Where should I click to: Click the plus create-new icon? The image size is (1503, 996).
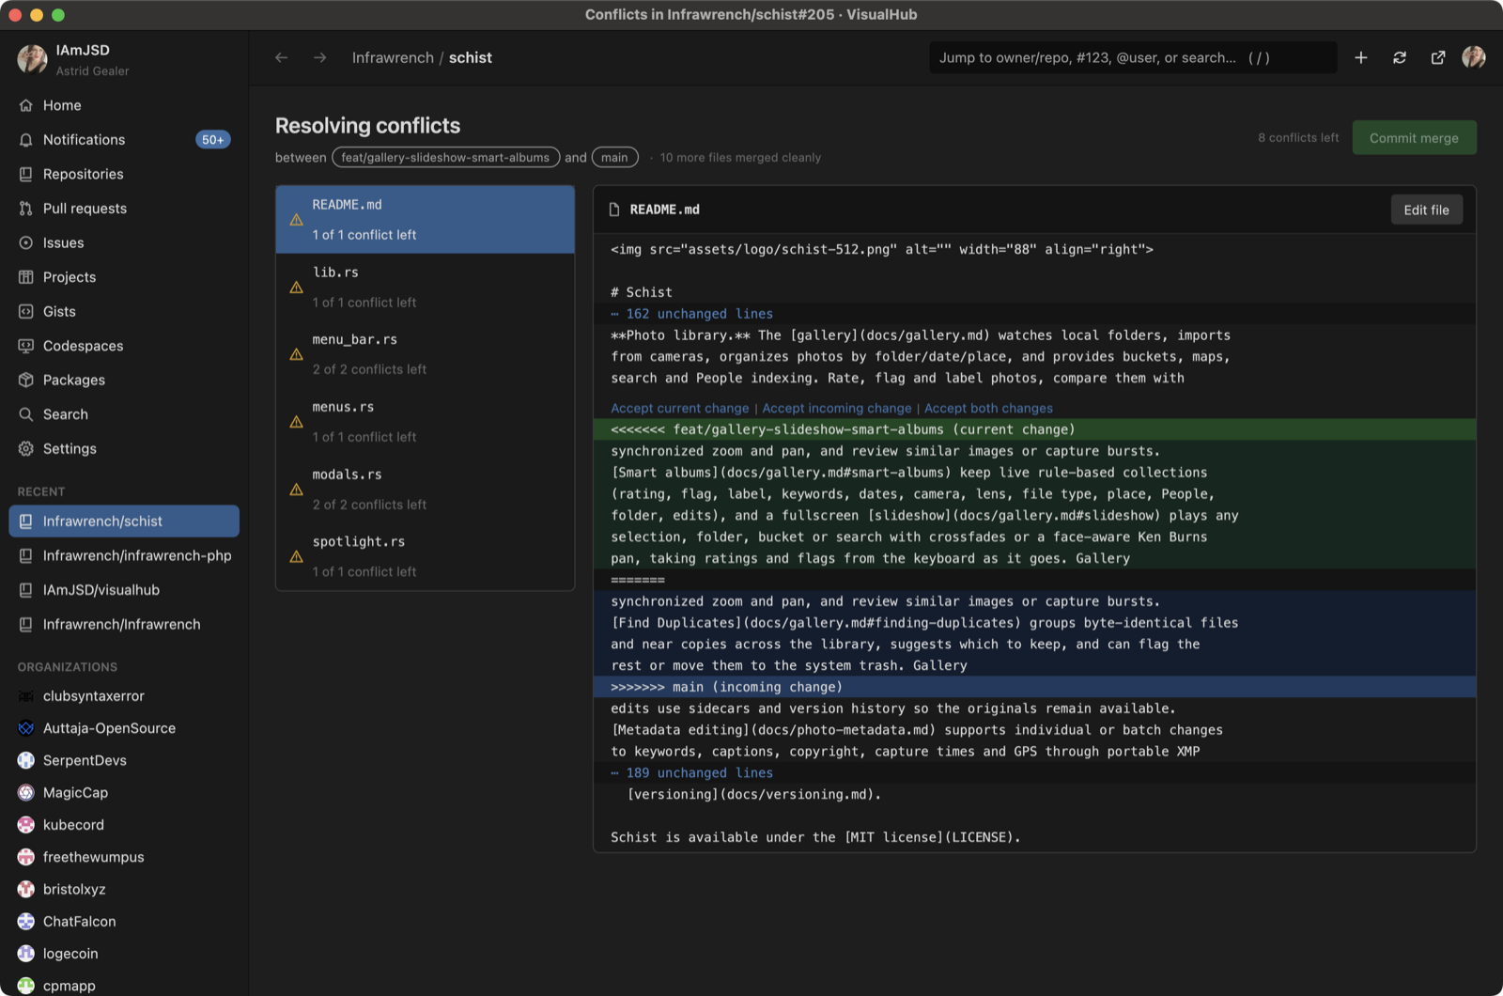(x=1360, y=57)
